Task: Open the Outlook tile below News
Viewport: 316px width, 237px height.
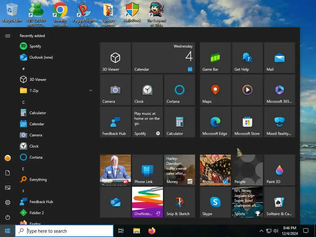Action: (x=115, y=202)
